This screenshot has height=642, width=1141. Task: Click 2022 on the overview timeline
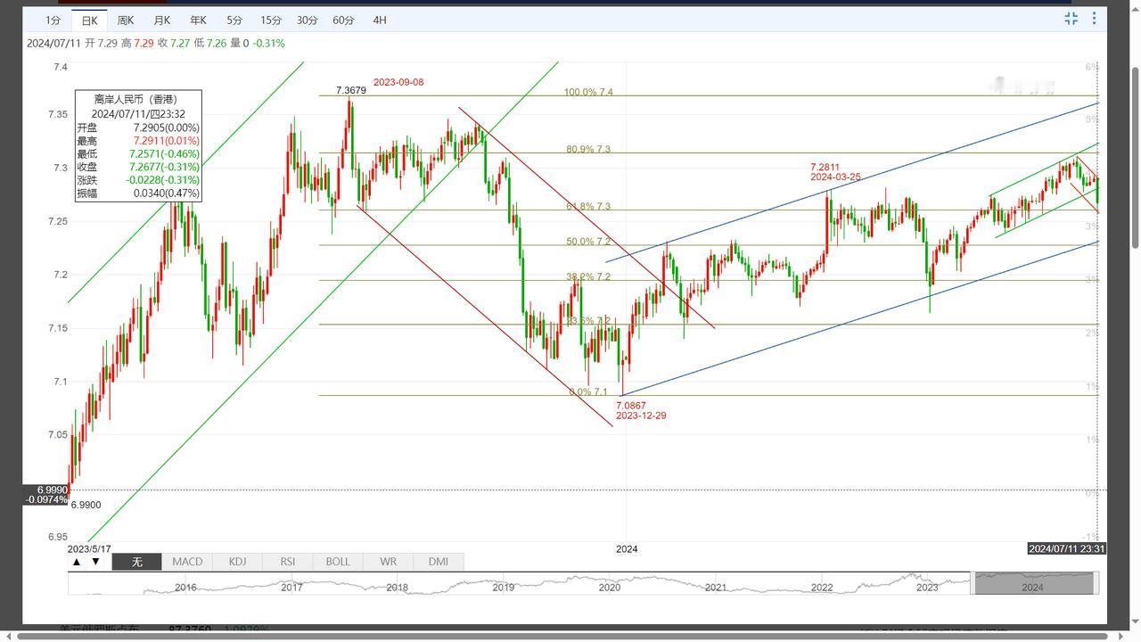pos(821,587)
